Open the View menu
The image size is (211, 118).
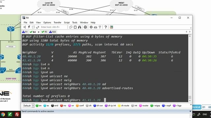38,23
